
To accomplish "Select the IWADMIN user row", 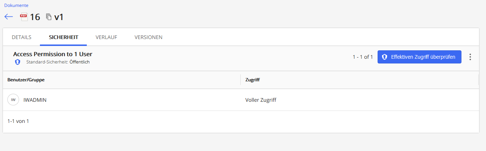I will point(35,100).
